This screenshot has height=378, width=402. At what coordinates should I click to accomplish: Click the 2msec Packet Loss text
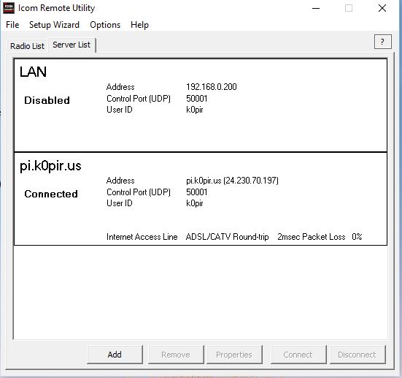pyautogui.click(x=312, y=237)
